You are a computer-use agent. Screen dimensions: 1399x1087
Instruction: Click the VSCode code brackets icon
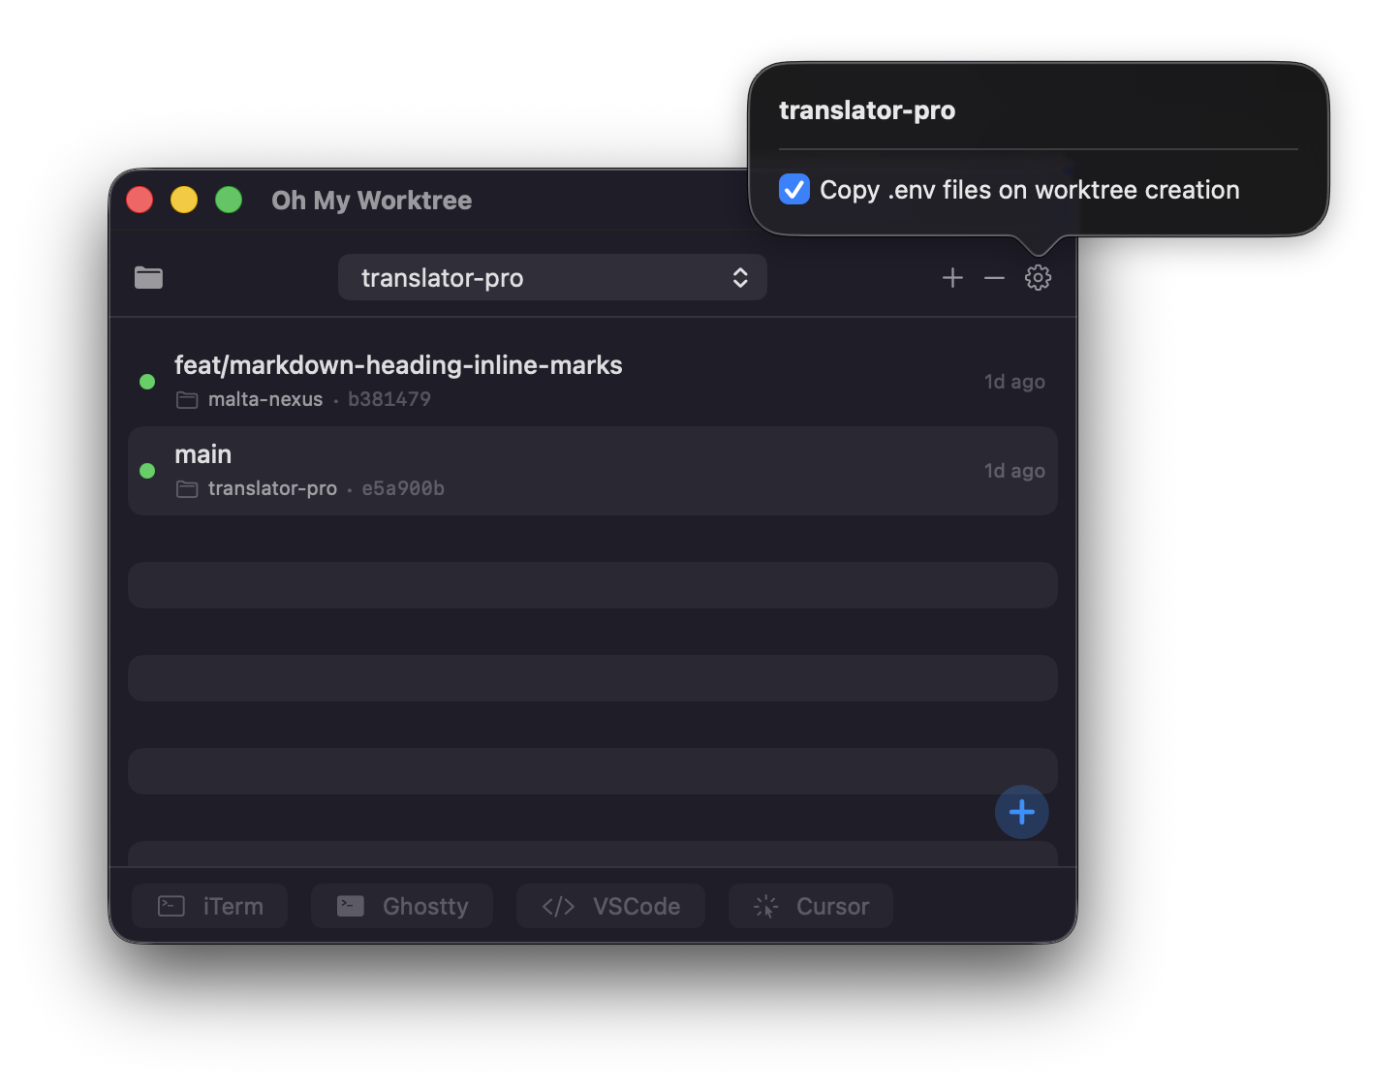(557, 905)
